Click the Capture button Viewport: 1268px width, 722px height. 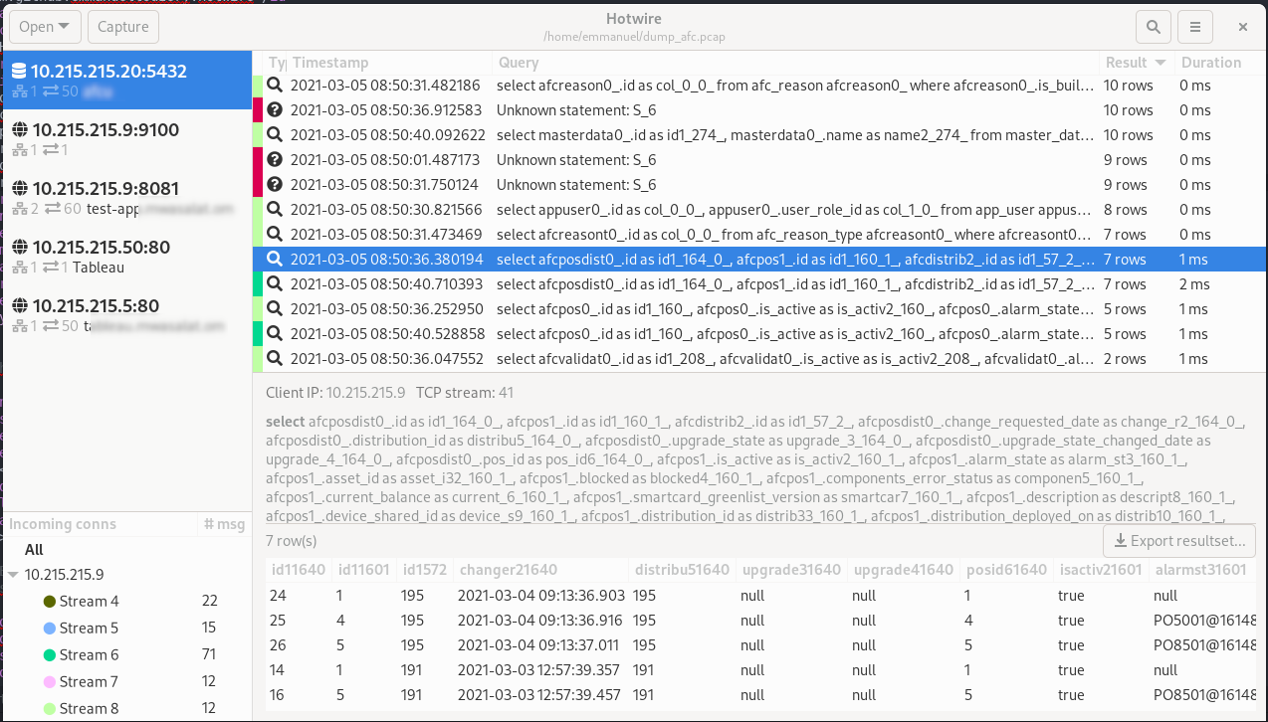coord(123,27)
